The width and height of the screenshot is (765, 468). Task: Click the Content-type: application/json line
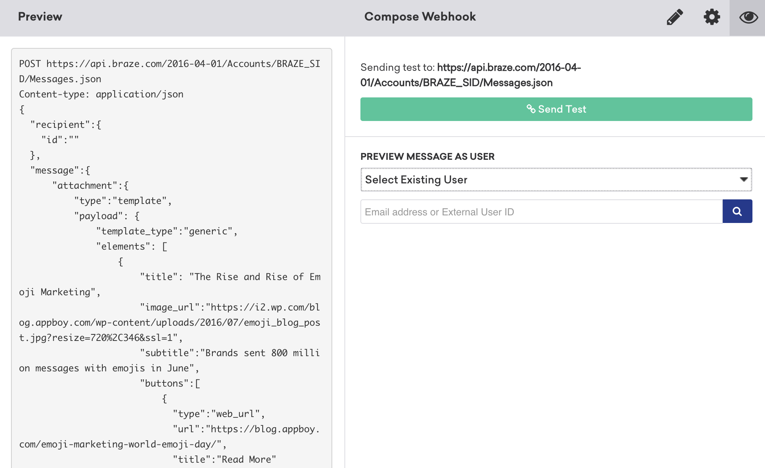coord(101,94)
